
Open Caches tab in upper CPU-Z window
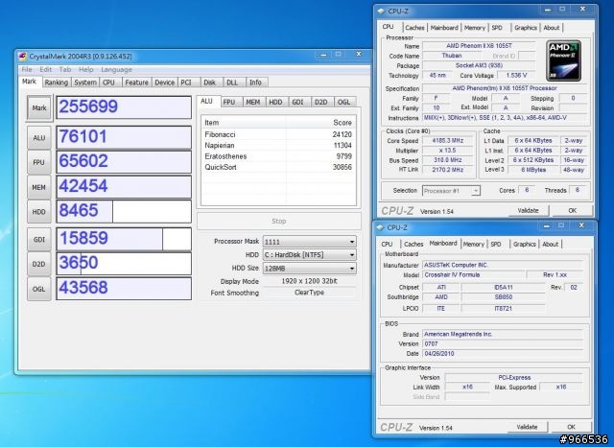(x=414, y=28)
